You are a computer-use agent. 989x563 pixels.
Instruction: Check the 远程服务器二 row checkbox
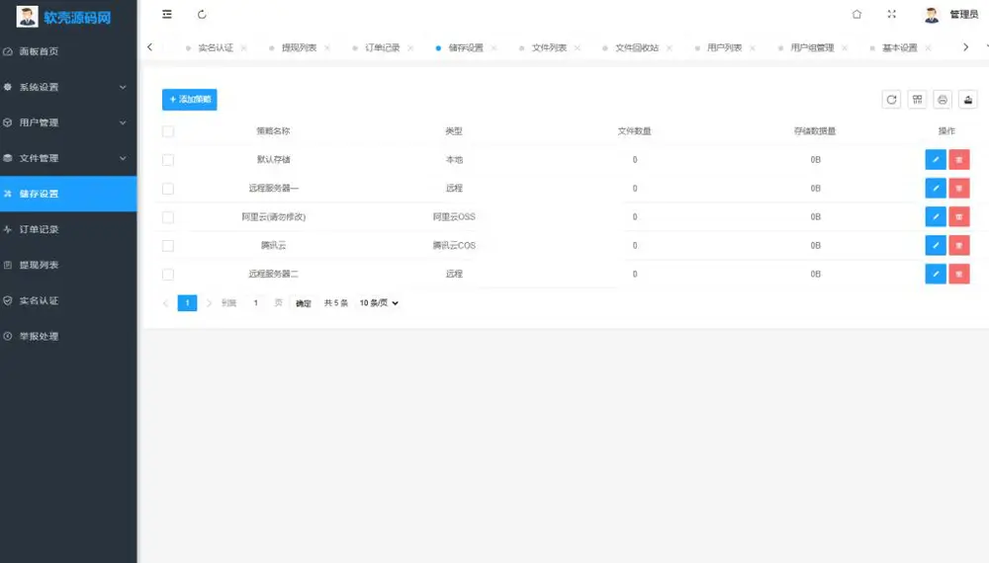pos(168,274)
